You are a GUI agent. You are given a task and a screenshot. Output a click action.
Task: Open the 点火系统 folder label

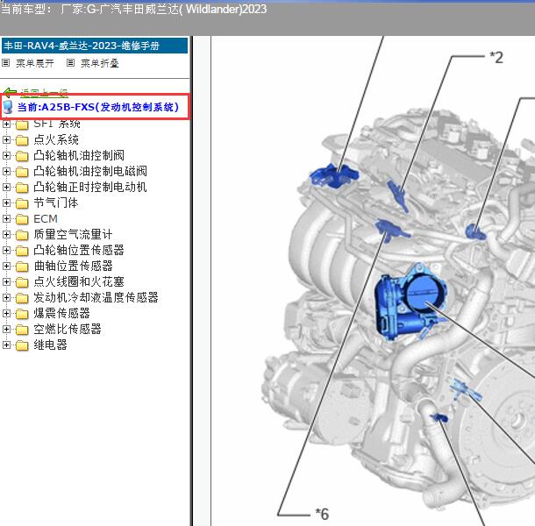[56, 139]
